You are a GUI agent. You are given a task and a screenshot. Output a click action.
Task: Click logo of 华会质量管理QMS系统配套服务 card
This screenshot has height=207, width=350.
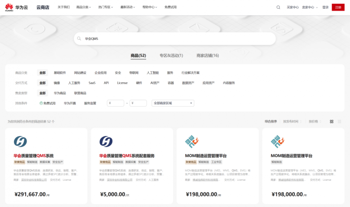106,141
